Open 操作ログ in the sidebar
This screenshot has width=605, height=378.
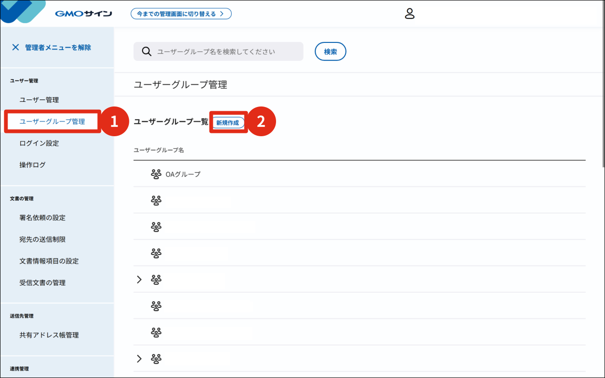[33, 165]
